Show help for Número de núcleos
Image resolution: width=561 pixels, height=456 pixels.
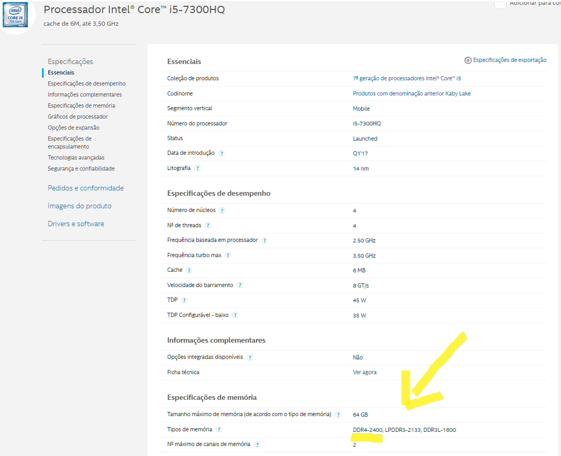(x=222, y=210)
